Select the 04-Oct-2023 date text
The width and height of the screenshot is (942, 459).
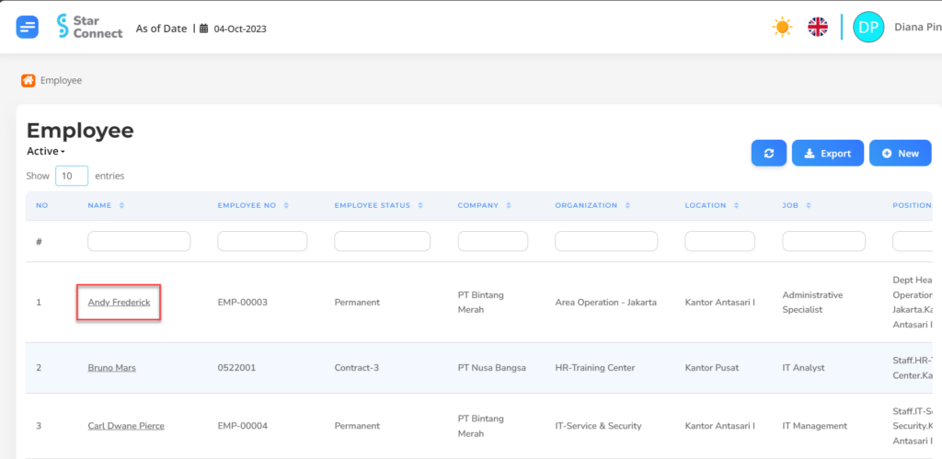point(240,29)
